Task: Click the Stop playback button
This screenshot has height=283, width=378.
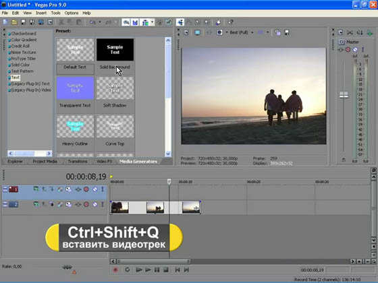Action: 166,270
